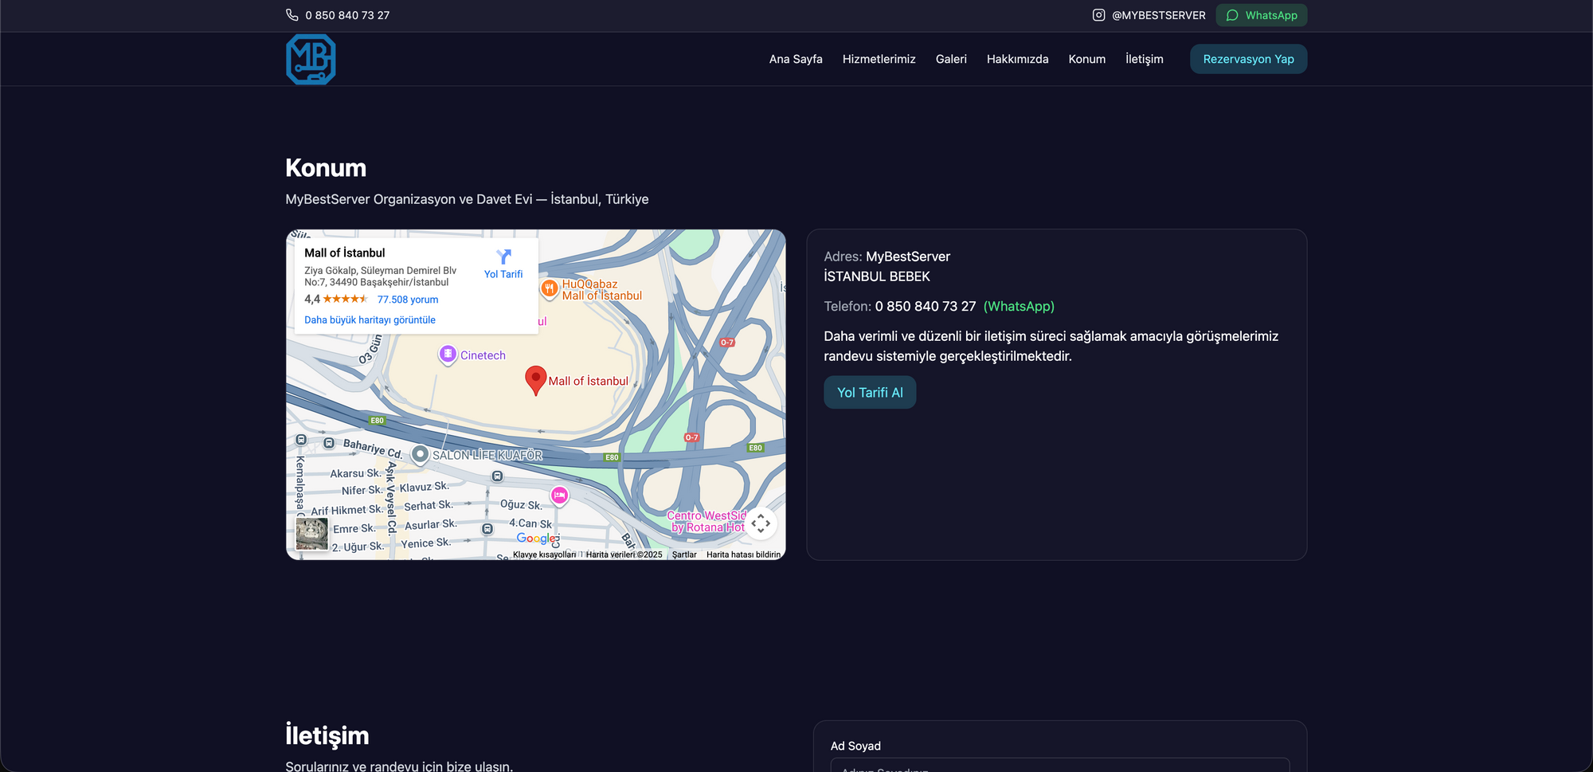This screenshot has width=1593, height=772.
Task: Click the MB logo in header
Action: coord(311,60)
